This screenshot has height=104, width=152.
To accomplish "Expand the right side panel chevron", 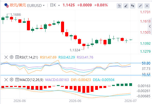I will pos(150,26).
